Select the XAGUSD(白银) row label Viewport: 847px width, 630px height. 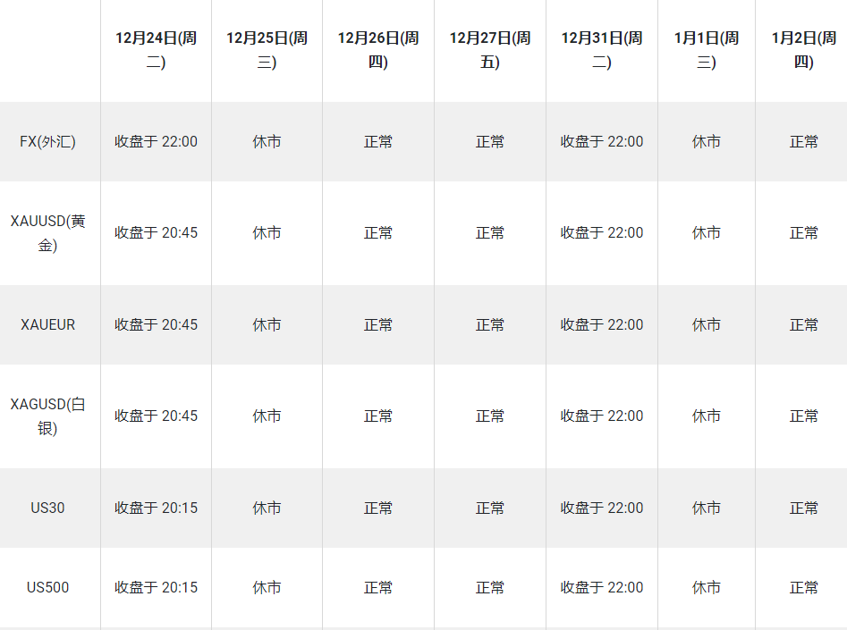[47, 416]
